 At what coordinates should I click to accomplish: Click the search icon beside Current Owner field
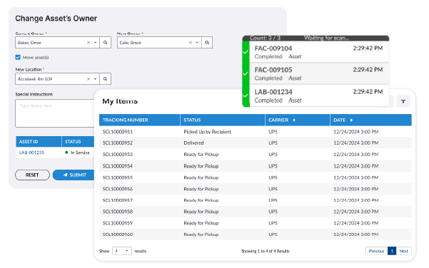coord(106,43)
